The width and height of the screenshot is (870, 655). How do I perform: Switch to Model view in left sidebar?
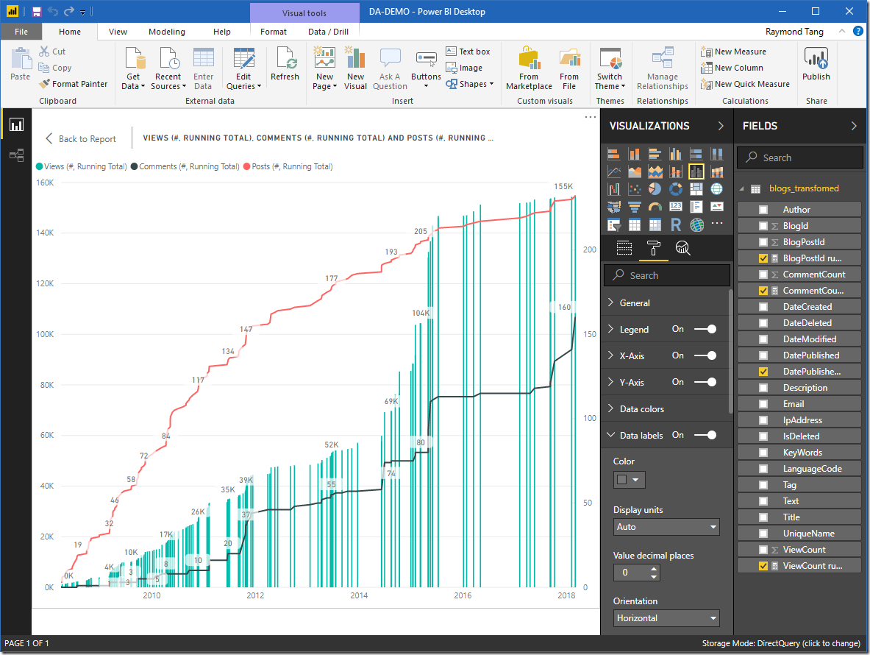click(15, 155)
